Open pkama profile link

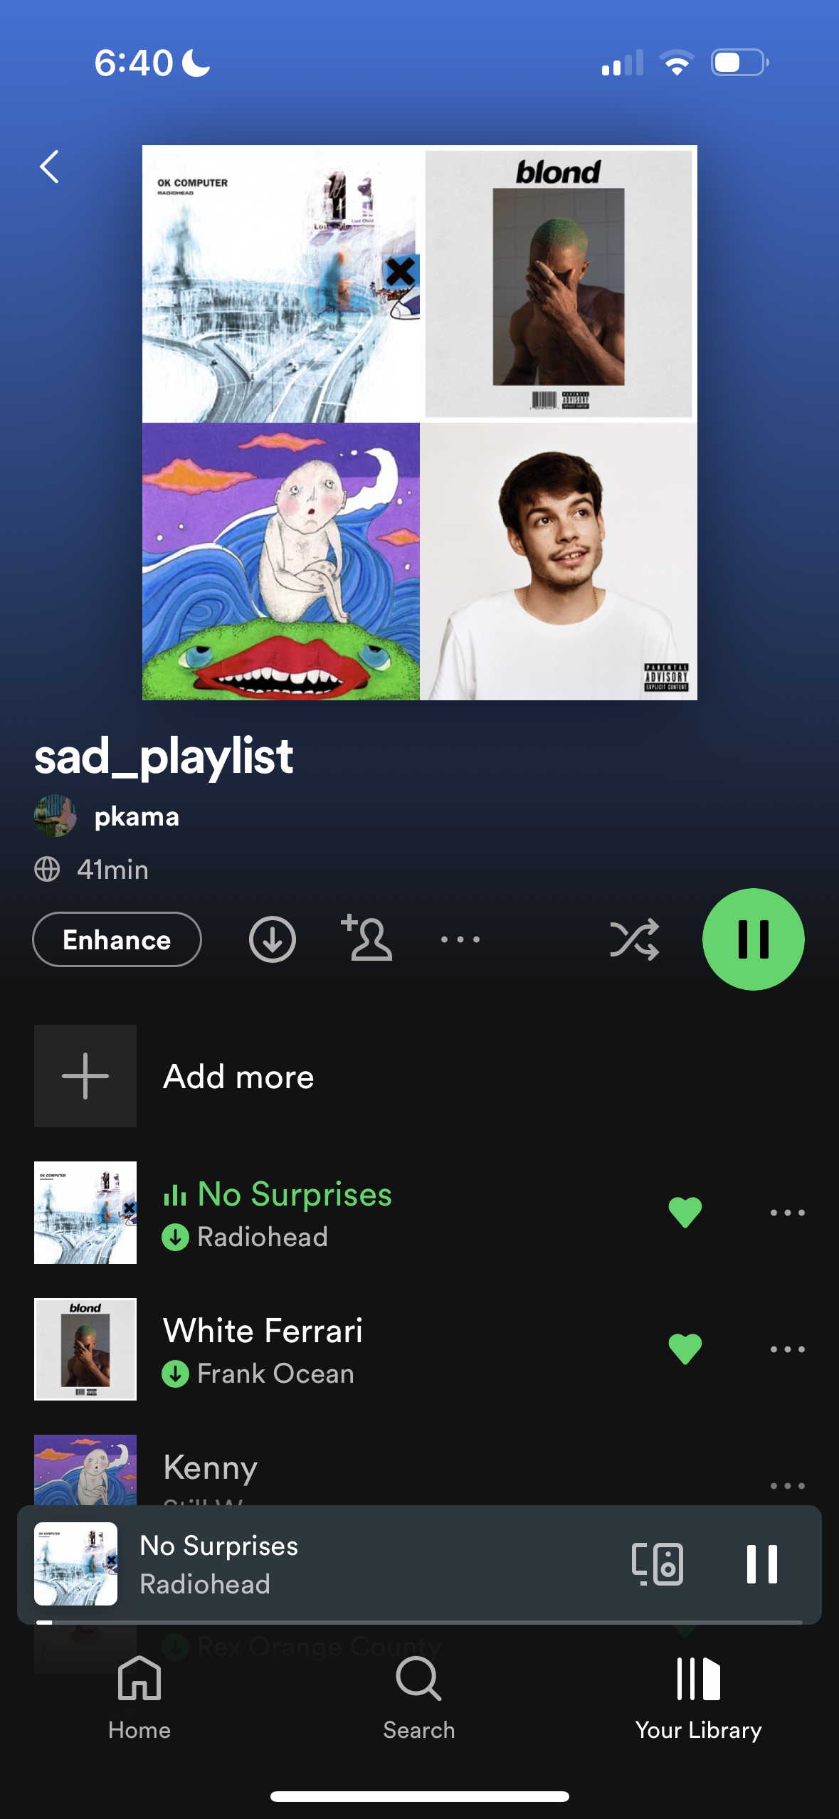(x=137, y=816)
